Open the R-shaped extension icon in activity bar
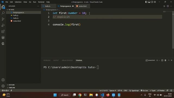174x98 pixels. tap(3, 44)
